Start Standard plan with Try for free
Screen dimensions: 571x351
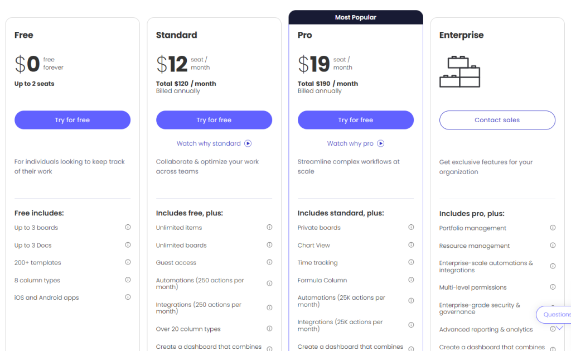pos(214,120)
